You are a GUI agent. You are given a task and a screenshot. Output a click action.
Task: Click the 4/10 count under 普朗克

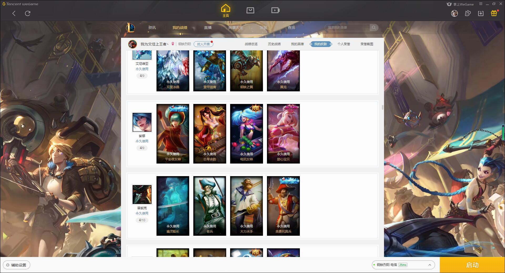pos(142,220)
